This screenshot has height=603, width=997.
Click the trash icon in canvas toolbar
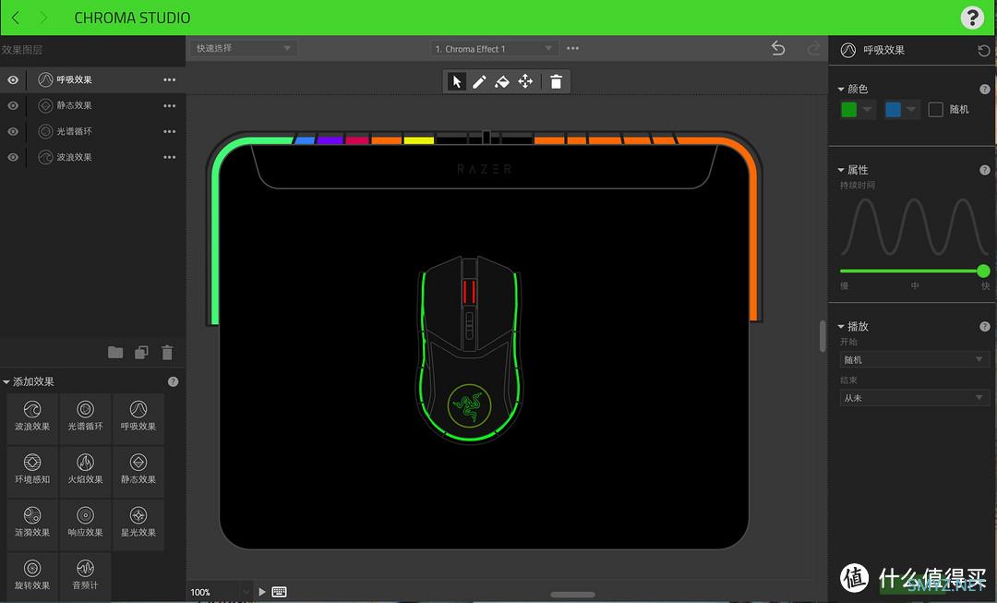(557, 81)
